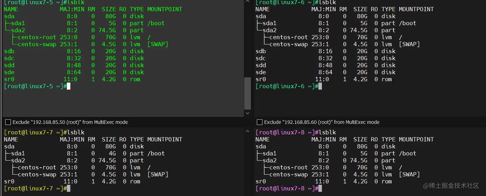This screenshot has width=486, height=196.
Task: Click the "4G" size of sda1 in linux7-7
Action: (112, 153)
